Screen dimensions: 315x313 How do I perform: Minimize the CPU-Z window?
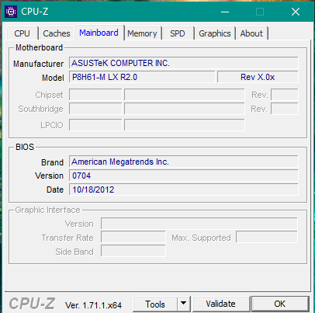(x=225, y=12)
